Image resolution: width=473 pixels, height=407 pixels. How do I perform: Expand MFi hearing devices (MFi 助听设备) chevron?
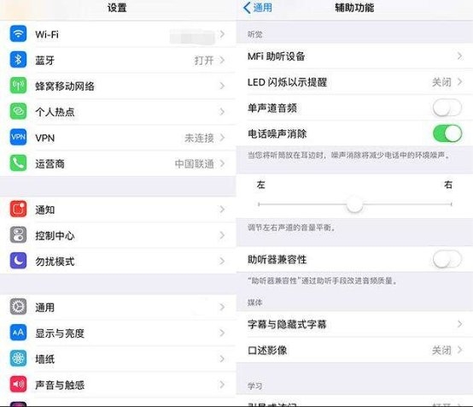459,56
